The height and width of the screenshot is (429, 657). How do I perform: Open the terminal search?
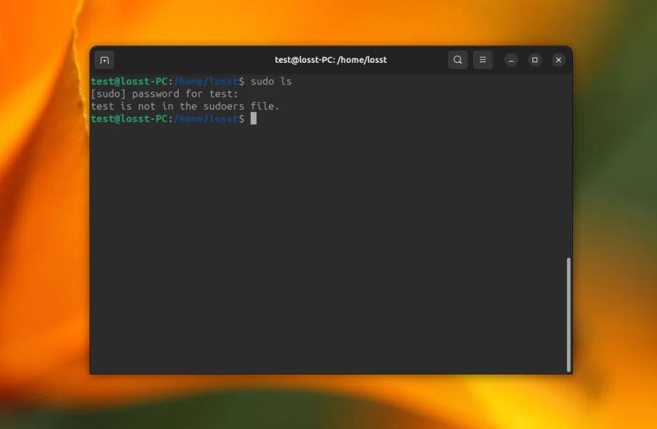457,60
